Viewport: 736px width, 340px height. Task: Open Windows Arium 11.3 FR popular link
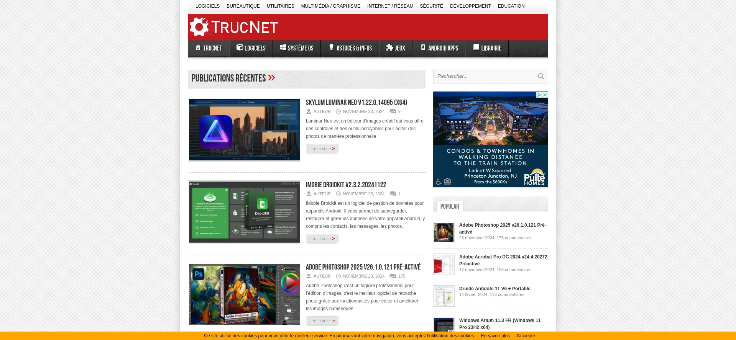pos(500,324)
